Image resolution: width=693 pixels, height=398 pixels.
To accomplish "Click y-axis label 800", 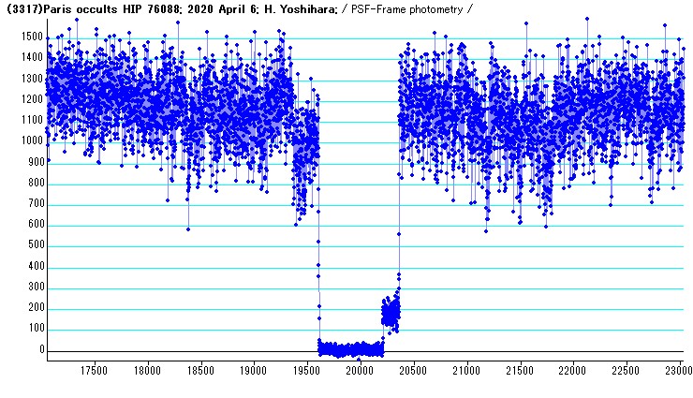I will pyautogui.click(x=35, y=183).
